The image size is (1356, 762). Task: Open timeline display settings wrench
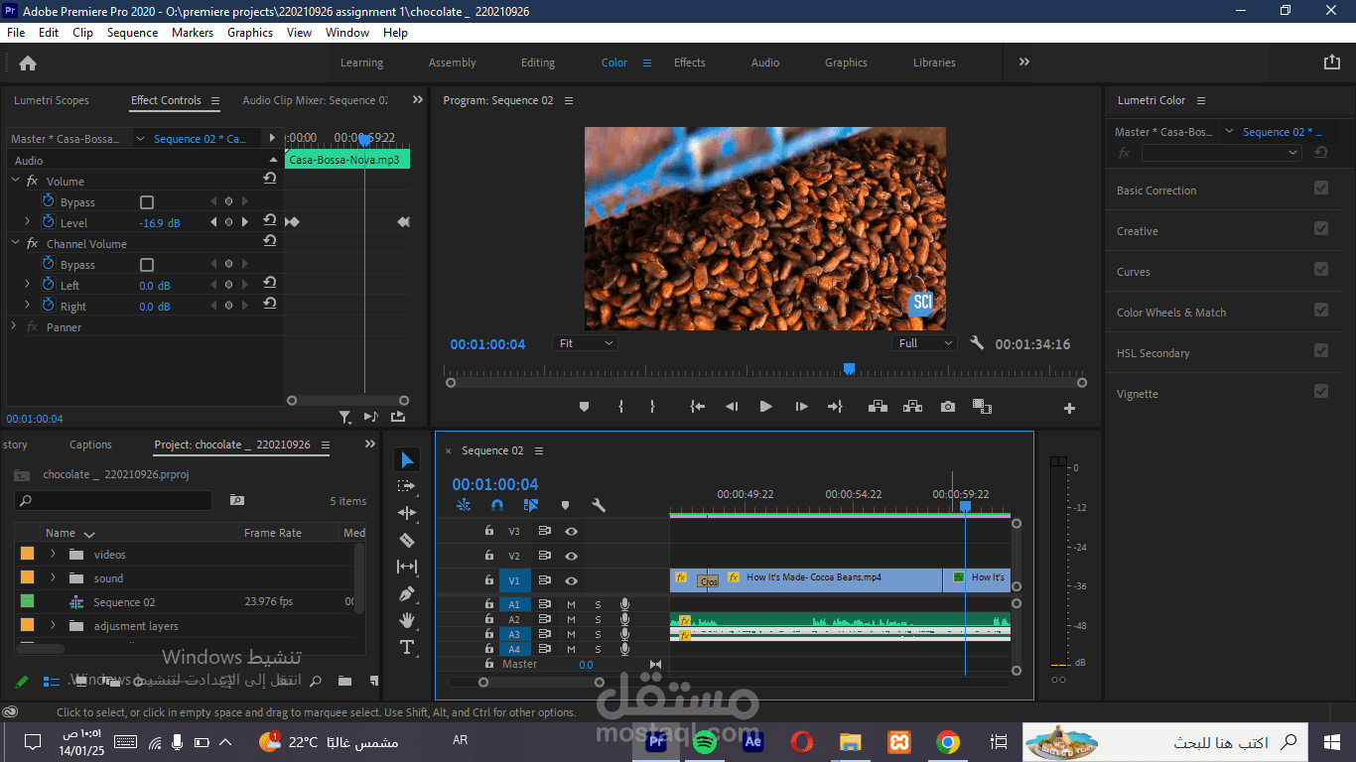(x=599, y=505)
